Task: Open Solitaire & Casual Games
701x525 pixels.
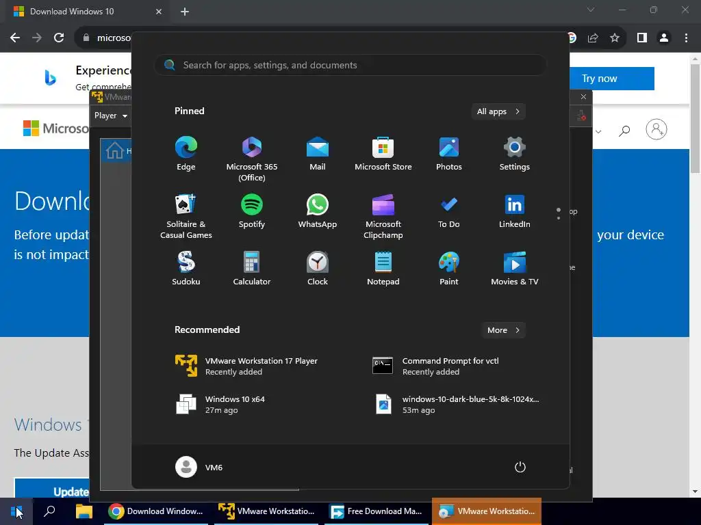Action: [186, 217]
